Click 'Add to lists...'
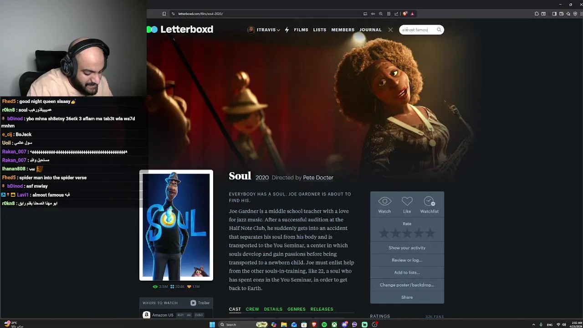 pyautogui.click(x=407, y=272)
